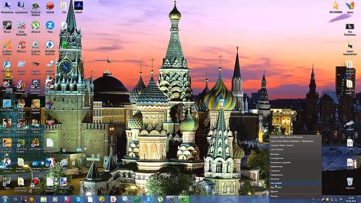This screenshot has width=361, height=203.
Task: Open Активность друзей in Steam menu
Action: pyautogui.click(x=296, y=162)
